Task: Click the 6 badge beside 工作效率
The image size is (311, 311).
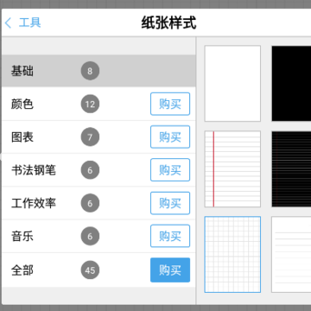Action: pyautogui.click(x=90, y=203)
